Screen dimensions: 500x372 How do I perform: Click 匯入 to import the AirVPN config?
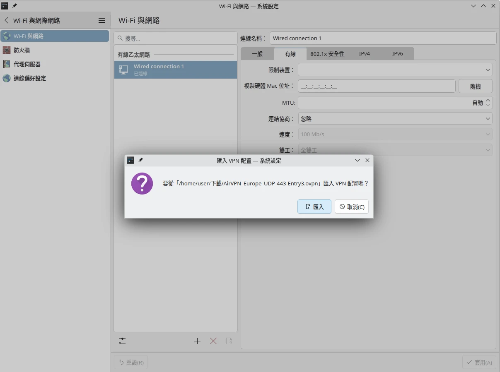pyautogui.click(x=314, y=206)
